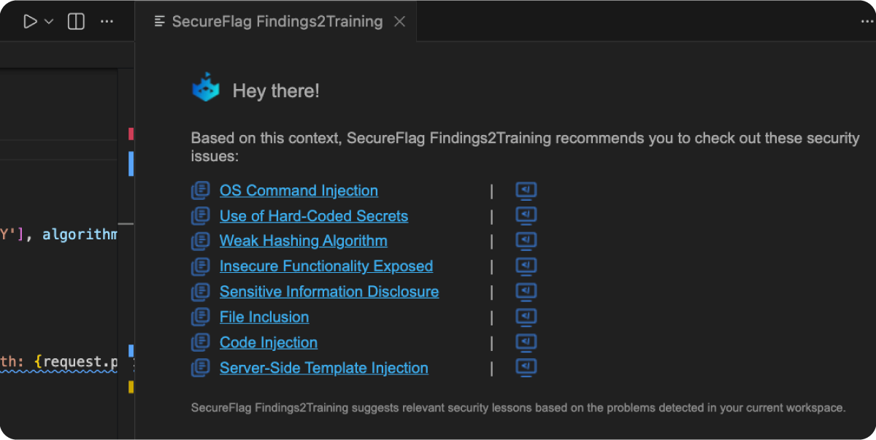Follow the Insecure Functionality Exposed link
876x440 pixels.
[x=326, y=266]
